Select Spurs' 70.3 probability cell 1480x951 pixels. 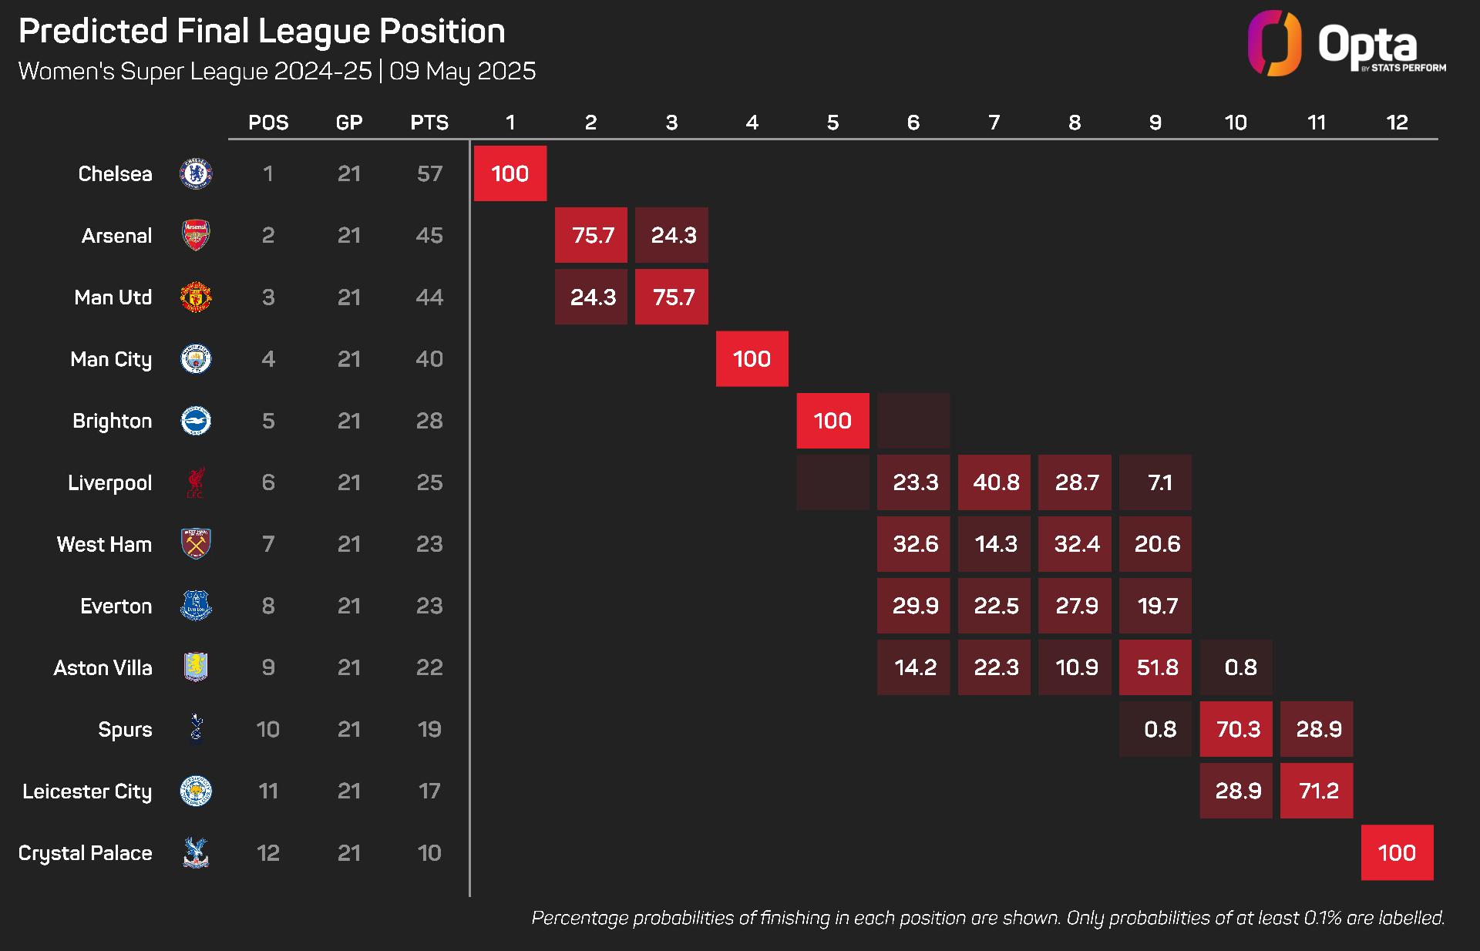(x=1236, y=729)
